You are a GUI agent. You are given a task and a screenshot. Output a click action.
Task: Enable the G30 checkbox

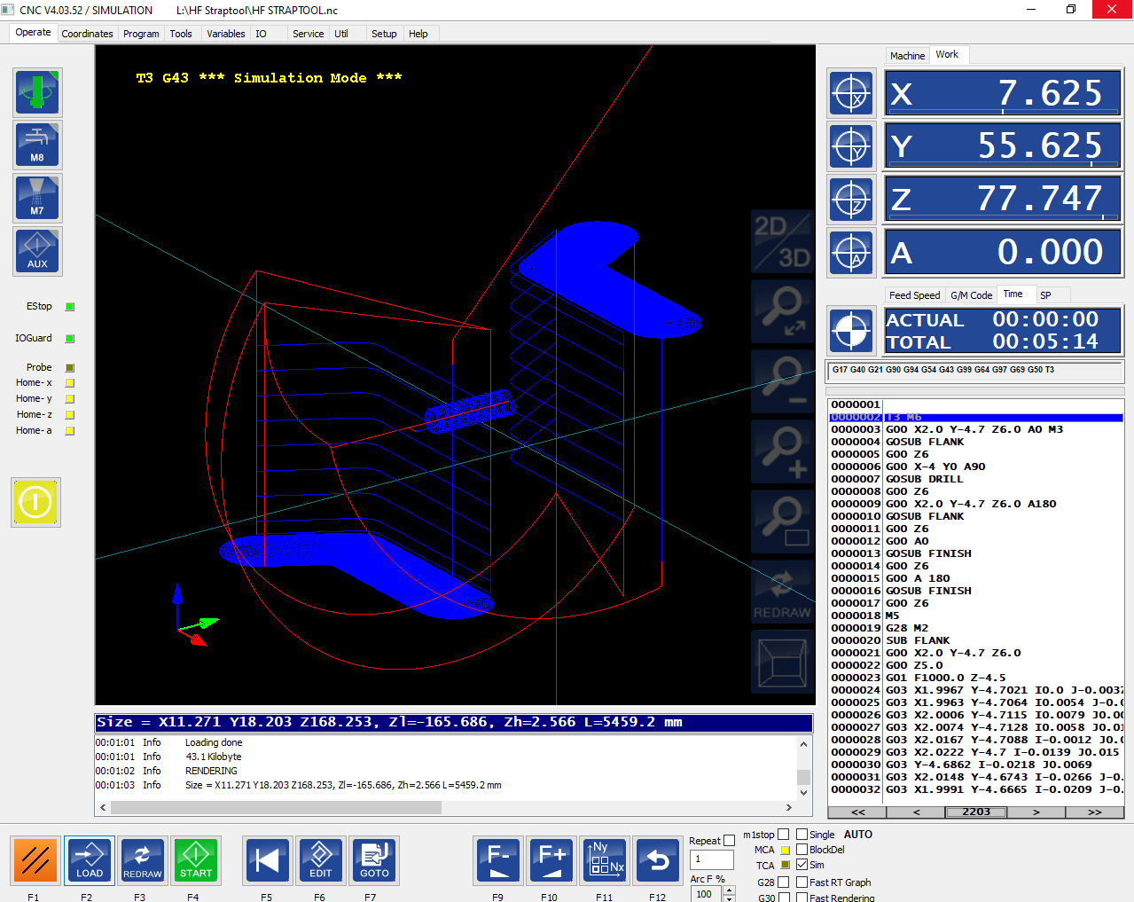pyautogui.click(x=783, y=898)
